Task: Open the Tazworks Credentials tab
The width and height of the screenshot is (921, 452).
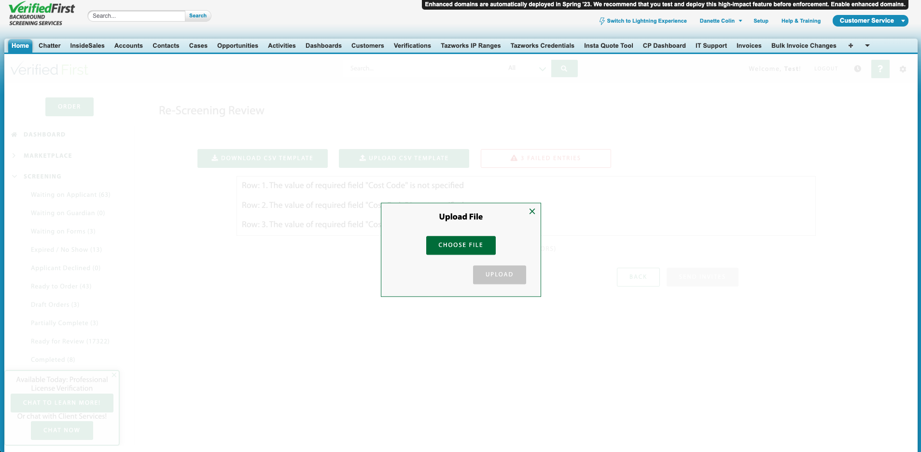Action: [543, 46]
